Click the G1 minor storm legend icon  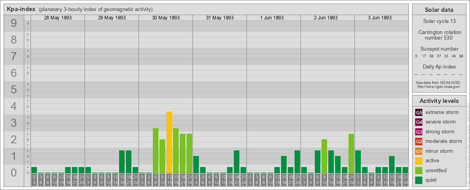419,151
